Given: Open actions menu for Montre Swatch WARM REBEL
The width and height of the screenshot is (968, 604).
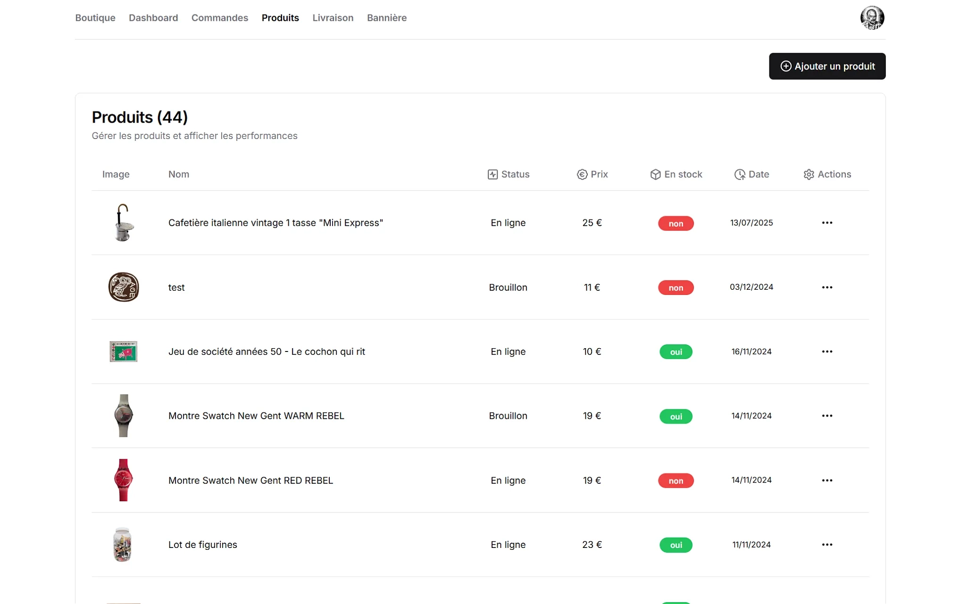Looking at the screenshot, I should (x=827, y=416).
